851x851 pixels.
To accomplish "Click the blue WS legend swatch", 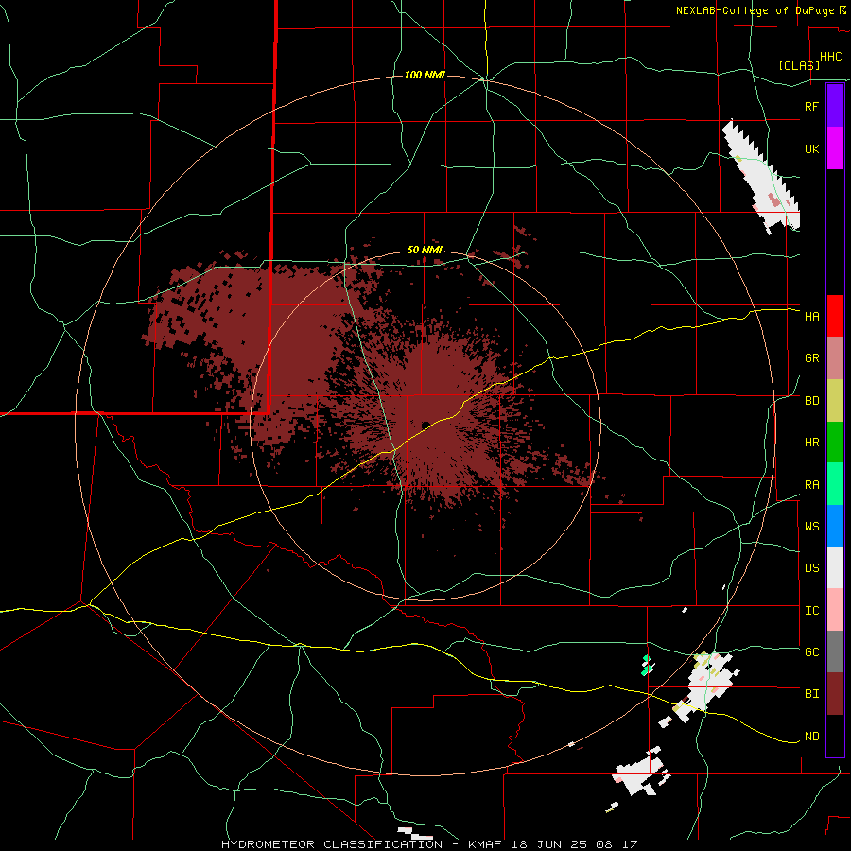I will tap(835, 526).
